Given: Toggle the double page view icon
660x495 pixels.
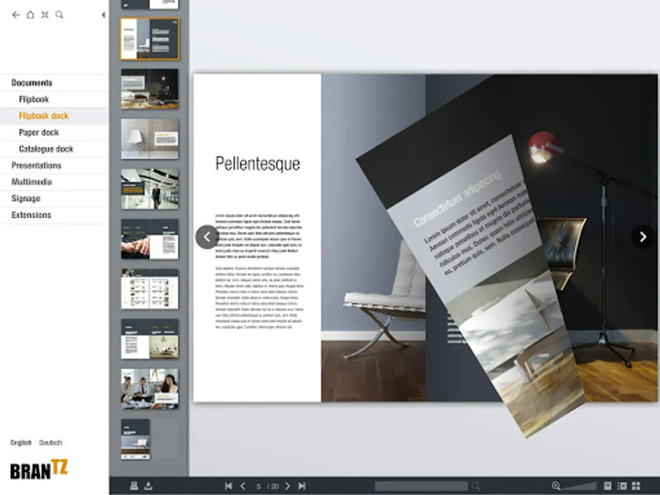Looking at the screenshot, I should click(622, 486).
